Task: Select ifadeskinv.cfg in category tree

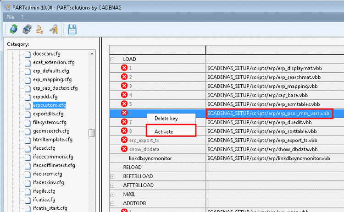Action: (x=49, y=182)
